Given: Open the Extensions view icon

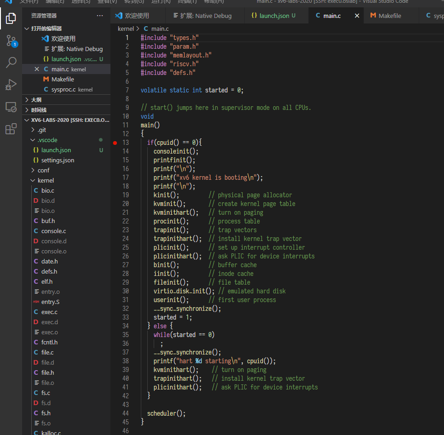Looking at the screenshot, I should 11,129.
